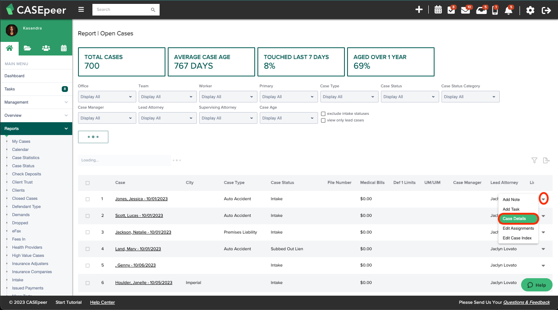Choose Edit Assignments in the row menu
The height and width of the screenshot is (310, 558).
pyautogui.click(x=518, y=229)
